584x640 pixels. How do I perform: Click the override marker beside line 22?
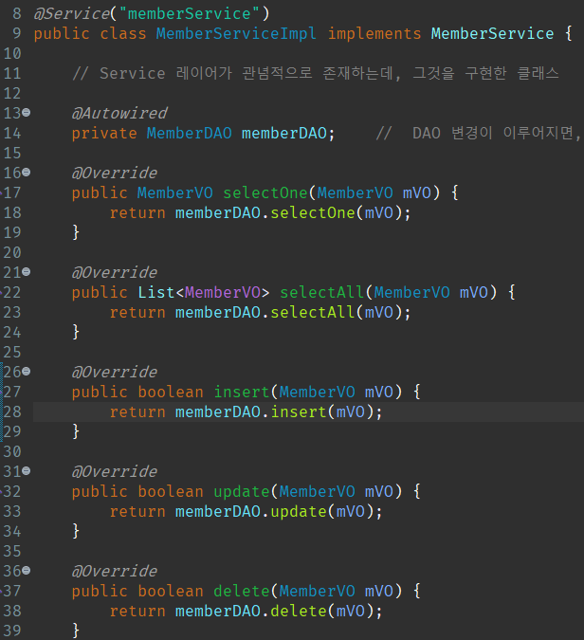[1, 291]
